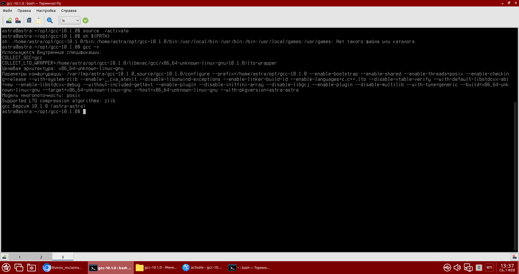The height and width of the screenshot is (274, 519).
Task: Copy selected text with the toolbar icon
Action: pos(29,20)
